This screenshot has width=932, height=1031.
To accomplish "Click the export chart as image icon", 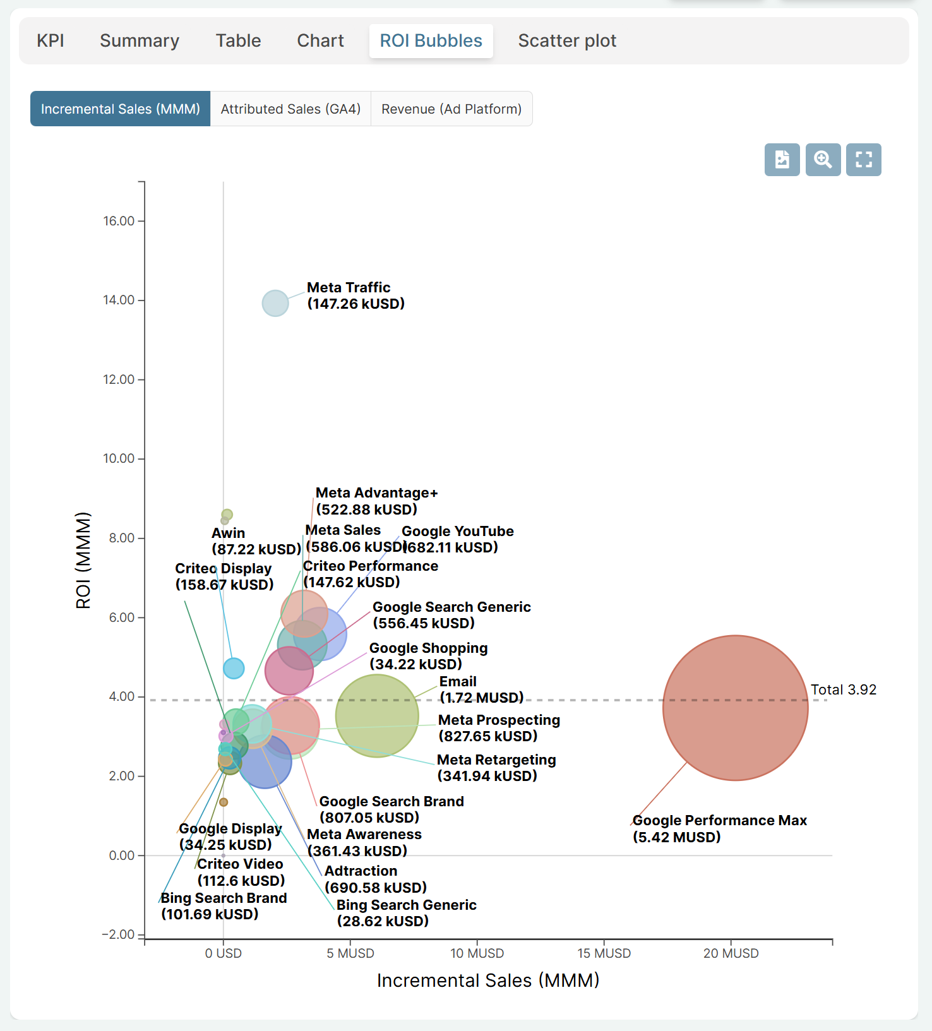I will click(x=782, y=160).
